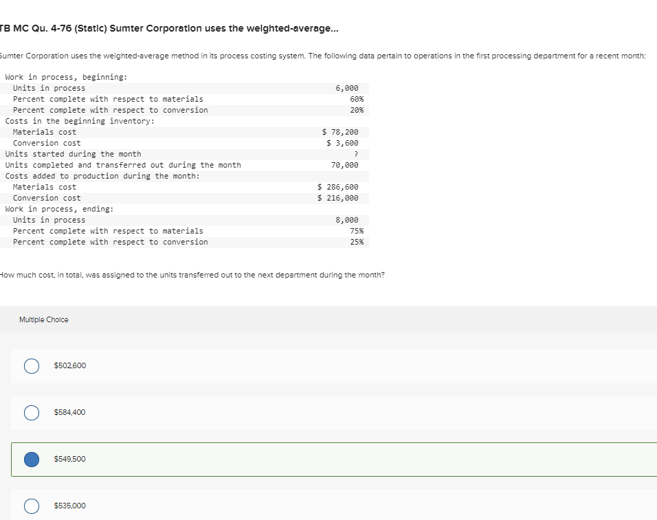The height and width of the screenshot is (520, 657).
Task: Click the 75% ending materials value
Action: pos(357,231)
